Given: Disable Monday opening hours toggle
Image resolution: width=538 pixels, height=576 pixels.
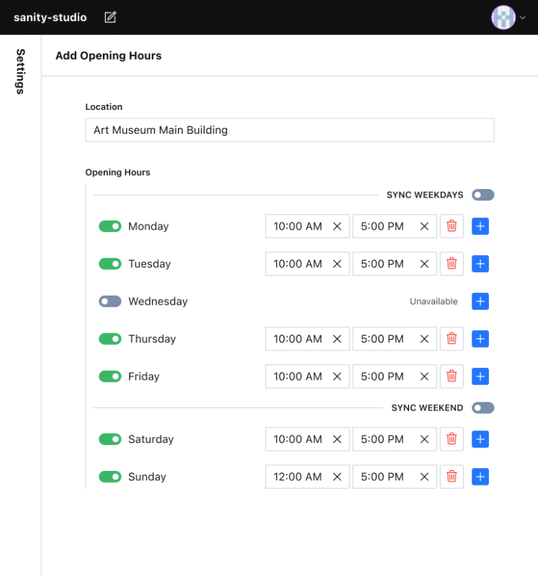Looking at the screenshot, I should pos(110,226).
